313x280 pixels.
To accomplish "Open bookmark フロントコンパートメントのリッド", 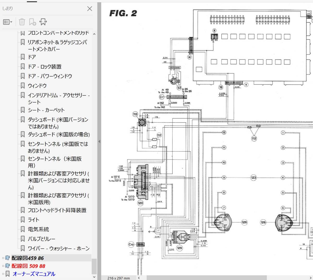I will [58, 33].
